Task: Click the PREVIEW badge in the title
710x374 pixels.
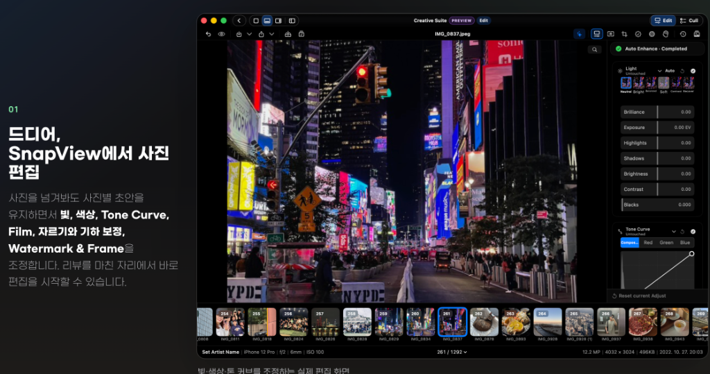Action: click(461, 20)
